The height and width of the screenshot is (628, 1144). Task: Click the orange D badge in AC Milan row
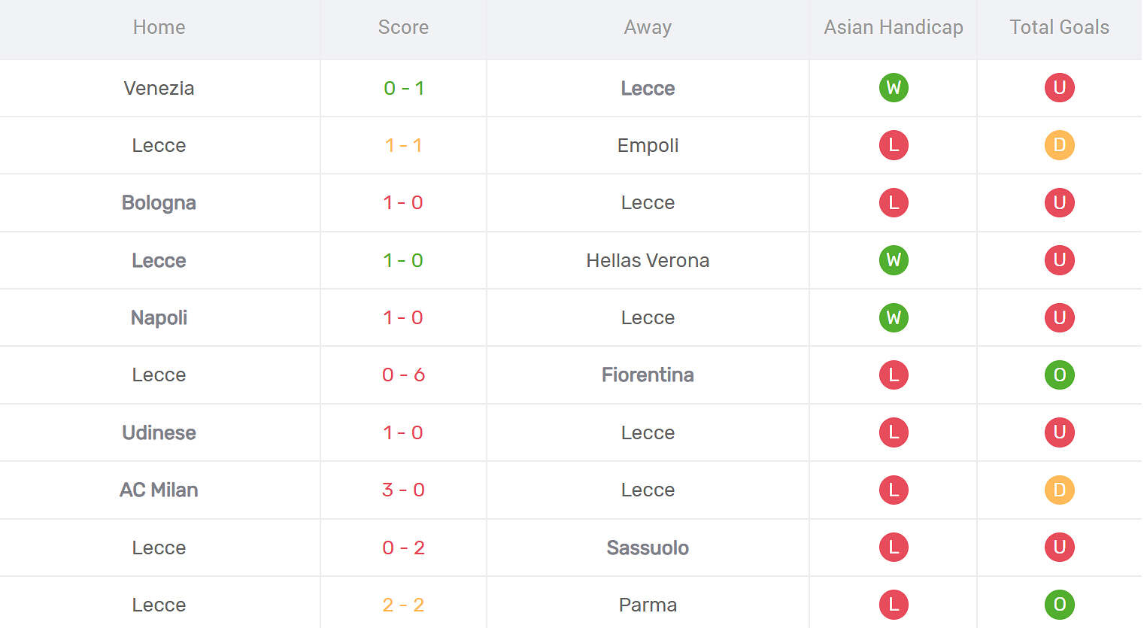[x=1059, y=490]
